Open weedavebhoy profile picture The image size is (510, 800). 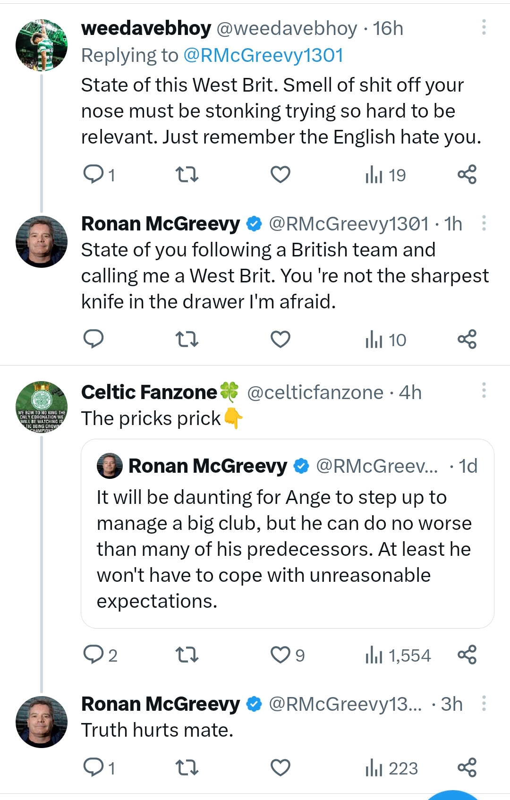tap(42, 45)
